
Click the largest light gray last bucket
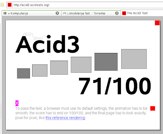134,59
